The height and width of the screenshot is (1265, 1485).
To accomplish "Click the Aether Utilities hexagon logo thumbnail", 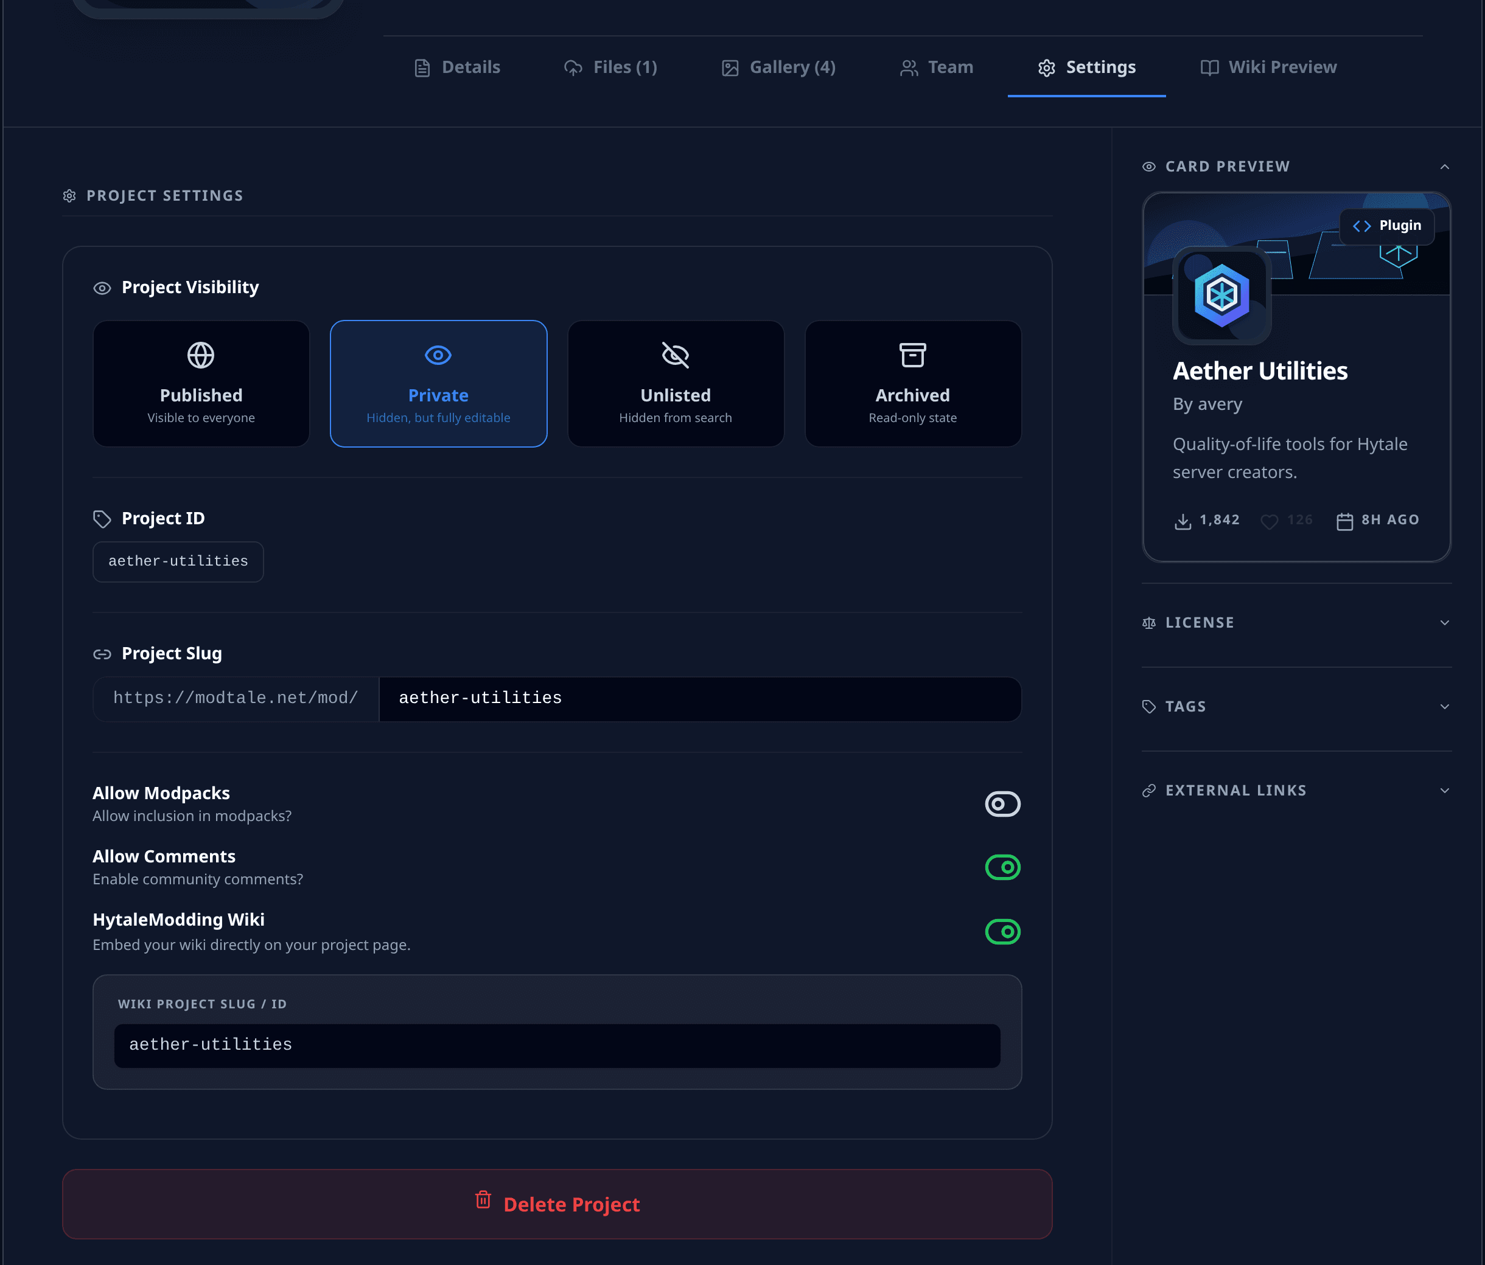I will [x=1222, y=295].
